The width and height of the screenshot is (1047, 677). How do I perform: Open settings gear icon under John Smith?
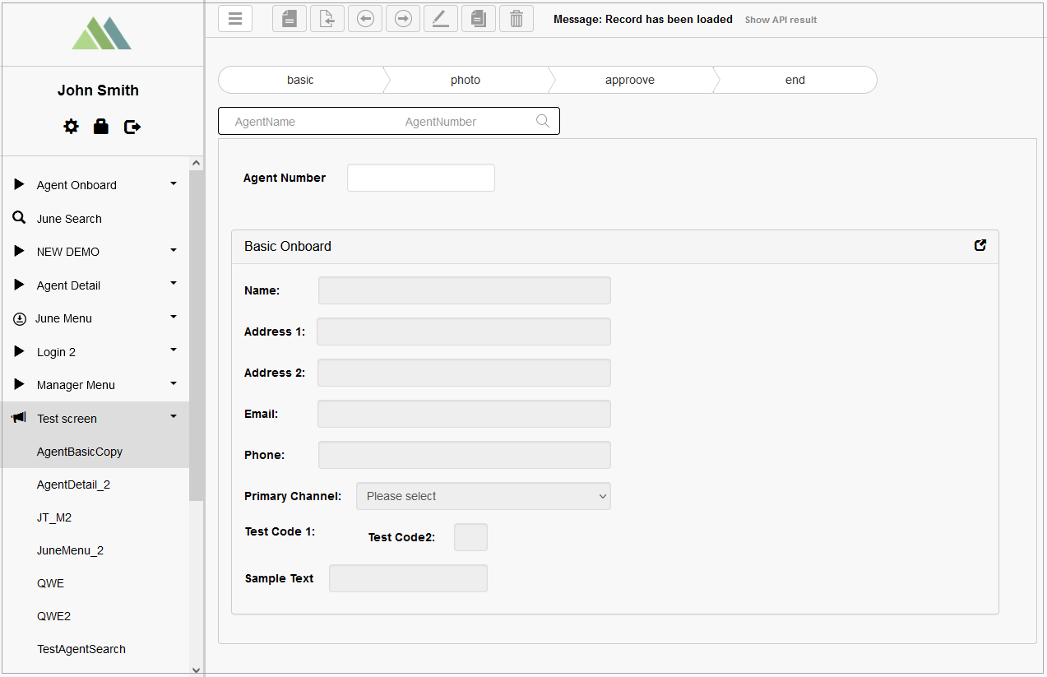pos(72,127)
